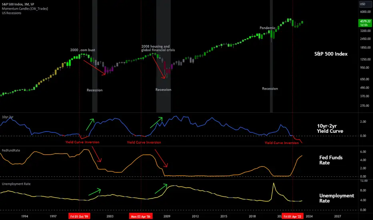
Task: Click the 1994 label on the time axis
Action: coord(24,216)
